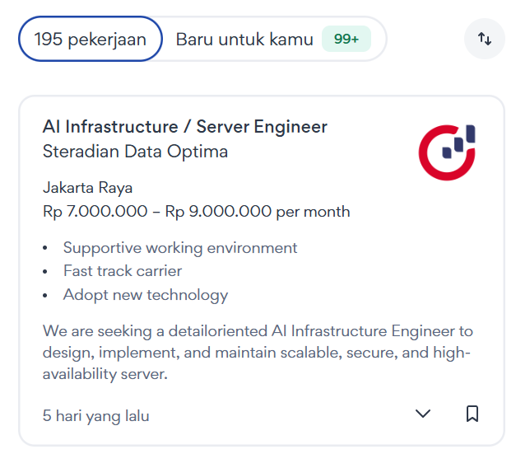This screenshot has width=530, height=454.
Task: Select the "195 pekerjaan" tab
Action: click(x=91, y=39)
